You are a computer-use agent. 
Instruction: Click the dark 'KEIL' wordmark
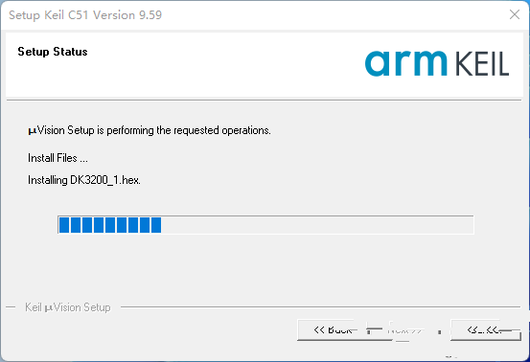(x=482, y=64)
